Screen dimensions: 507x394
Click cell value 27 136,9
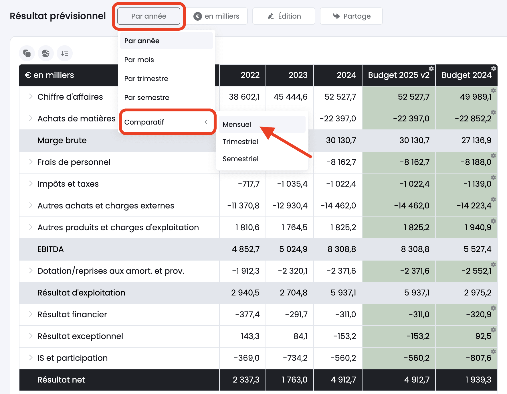(x=476, y=140)
